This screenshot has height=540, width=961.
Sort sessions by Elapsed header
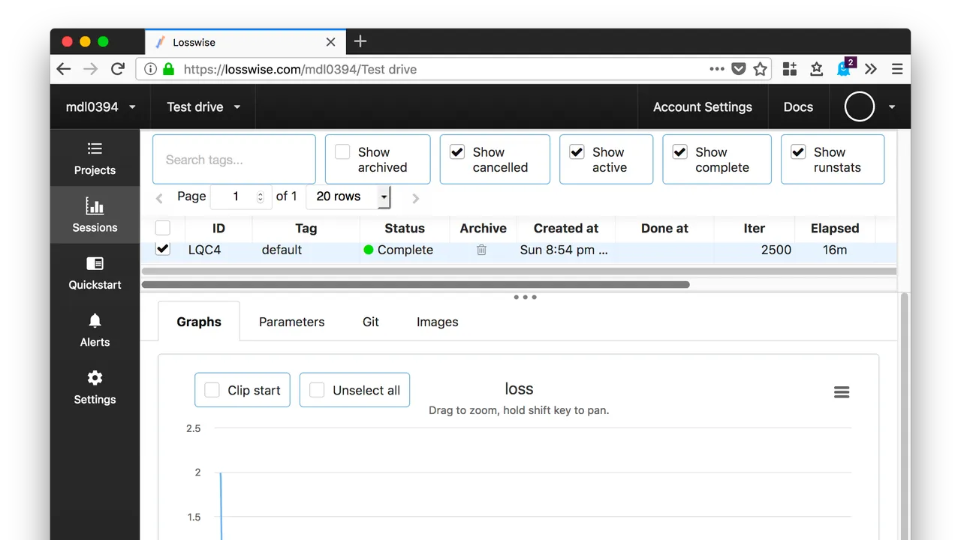[835, 228]
